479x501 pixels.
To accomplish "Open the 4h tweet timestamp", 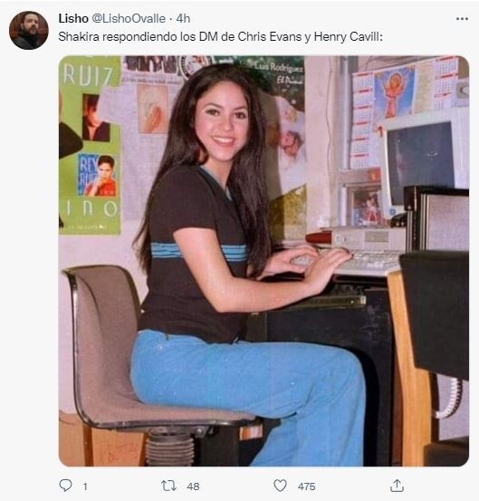I will tap(183, 18).
